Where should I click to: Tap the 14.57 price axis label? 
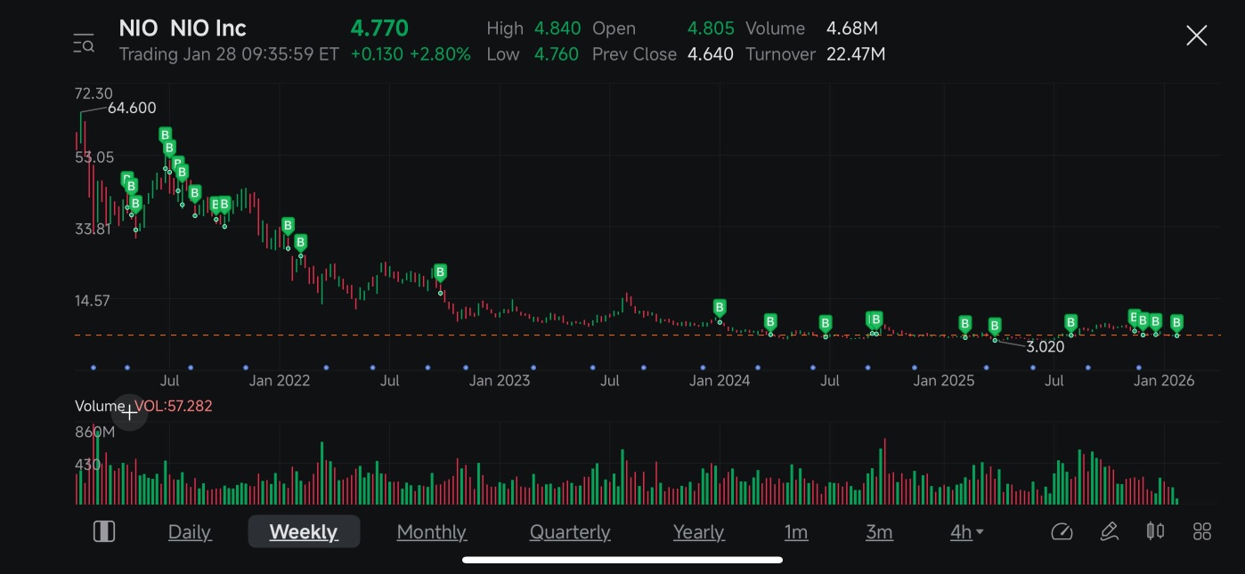point(93,300)
